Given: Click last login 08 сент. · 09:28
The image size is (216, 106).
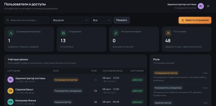Looking at the screenshot, I should click(x=111, y=102).
